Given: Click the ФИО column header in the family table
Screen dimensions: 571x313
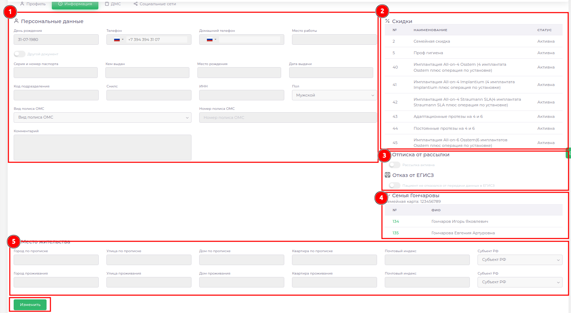Looking at the screenshot, I should click(x=436, y=210).
